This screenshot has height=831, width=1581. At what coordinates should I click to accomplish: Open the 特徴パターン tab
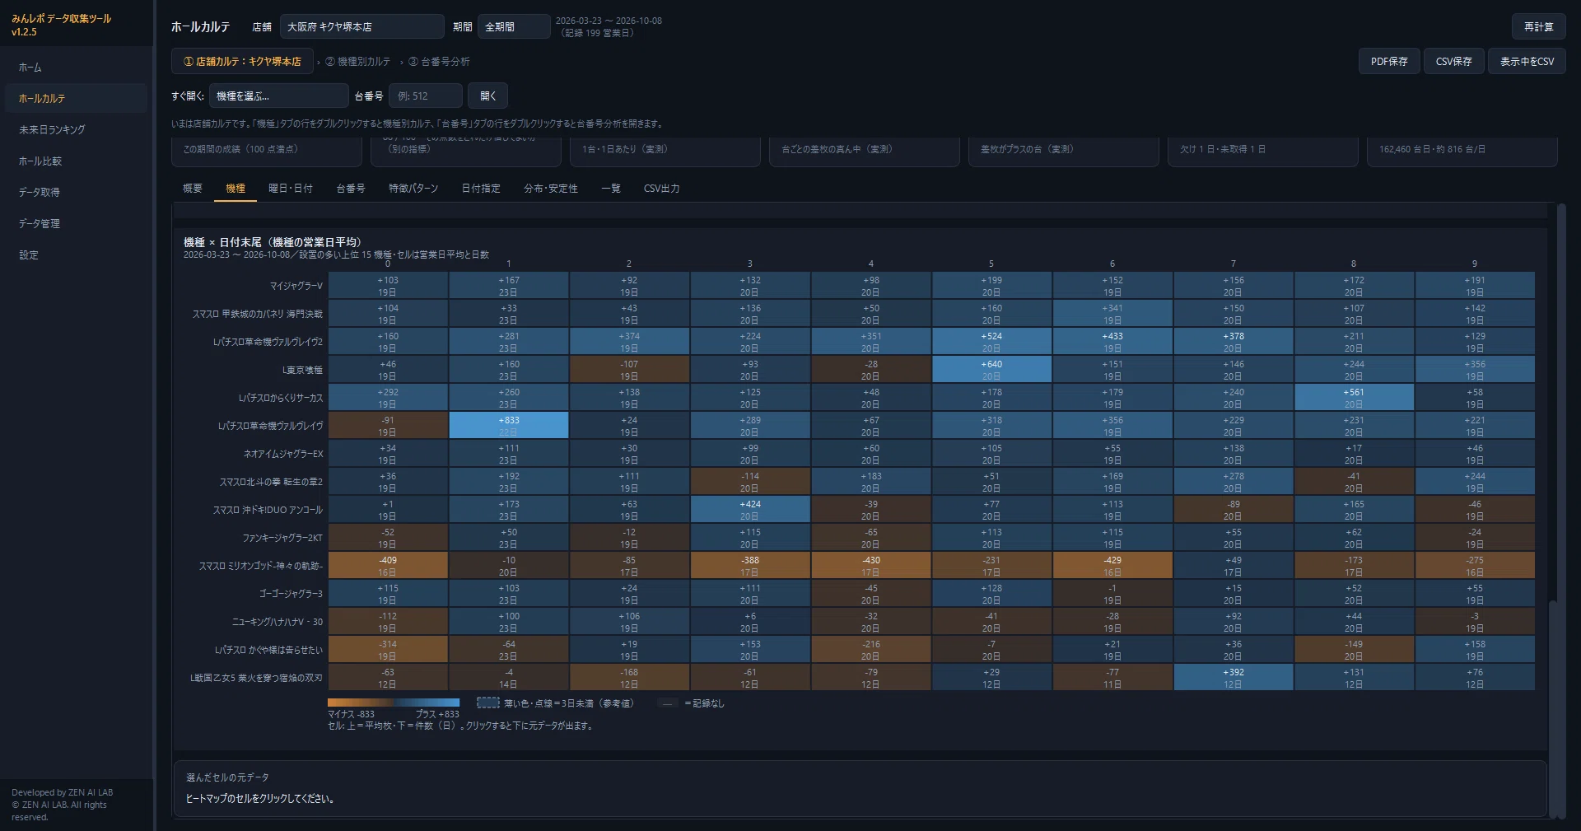coord(413,189)
